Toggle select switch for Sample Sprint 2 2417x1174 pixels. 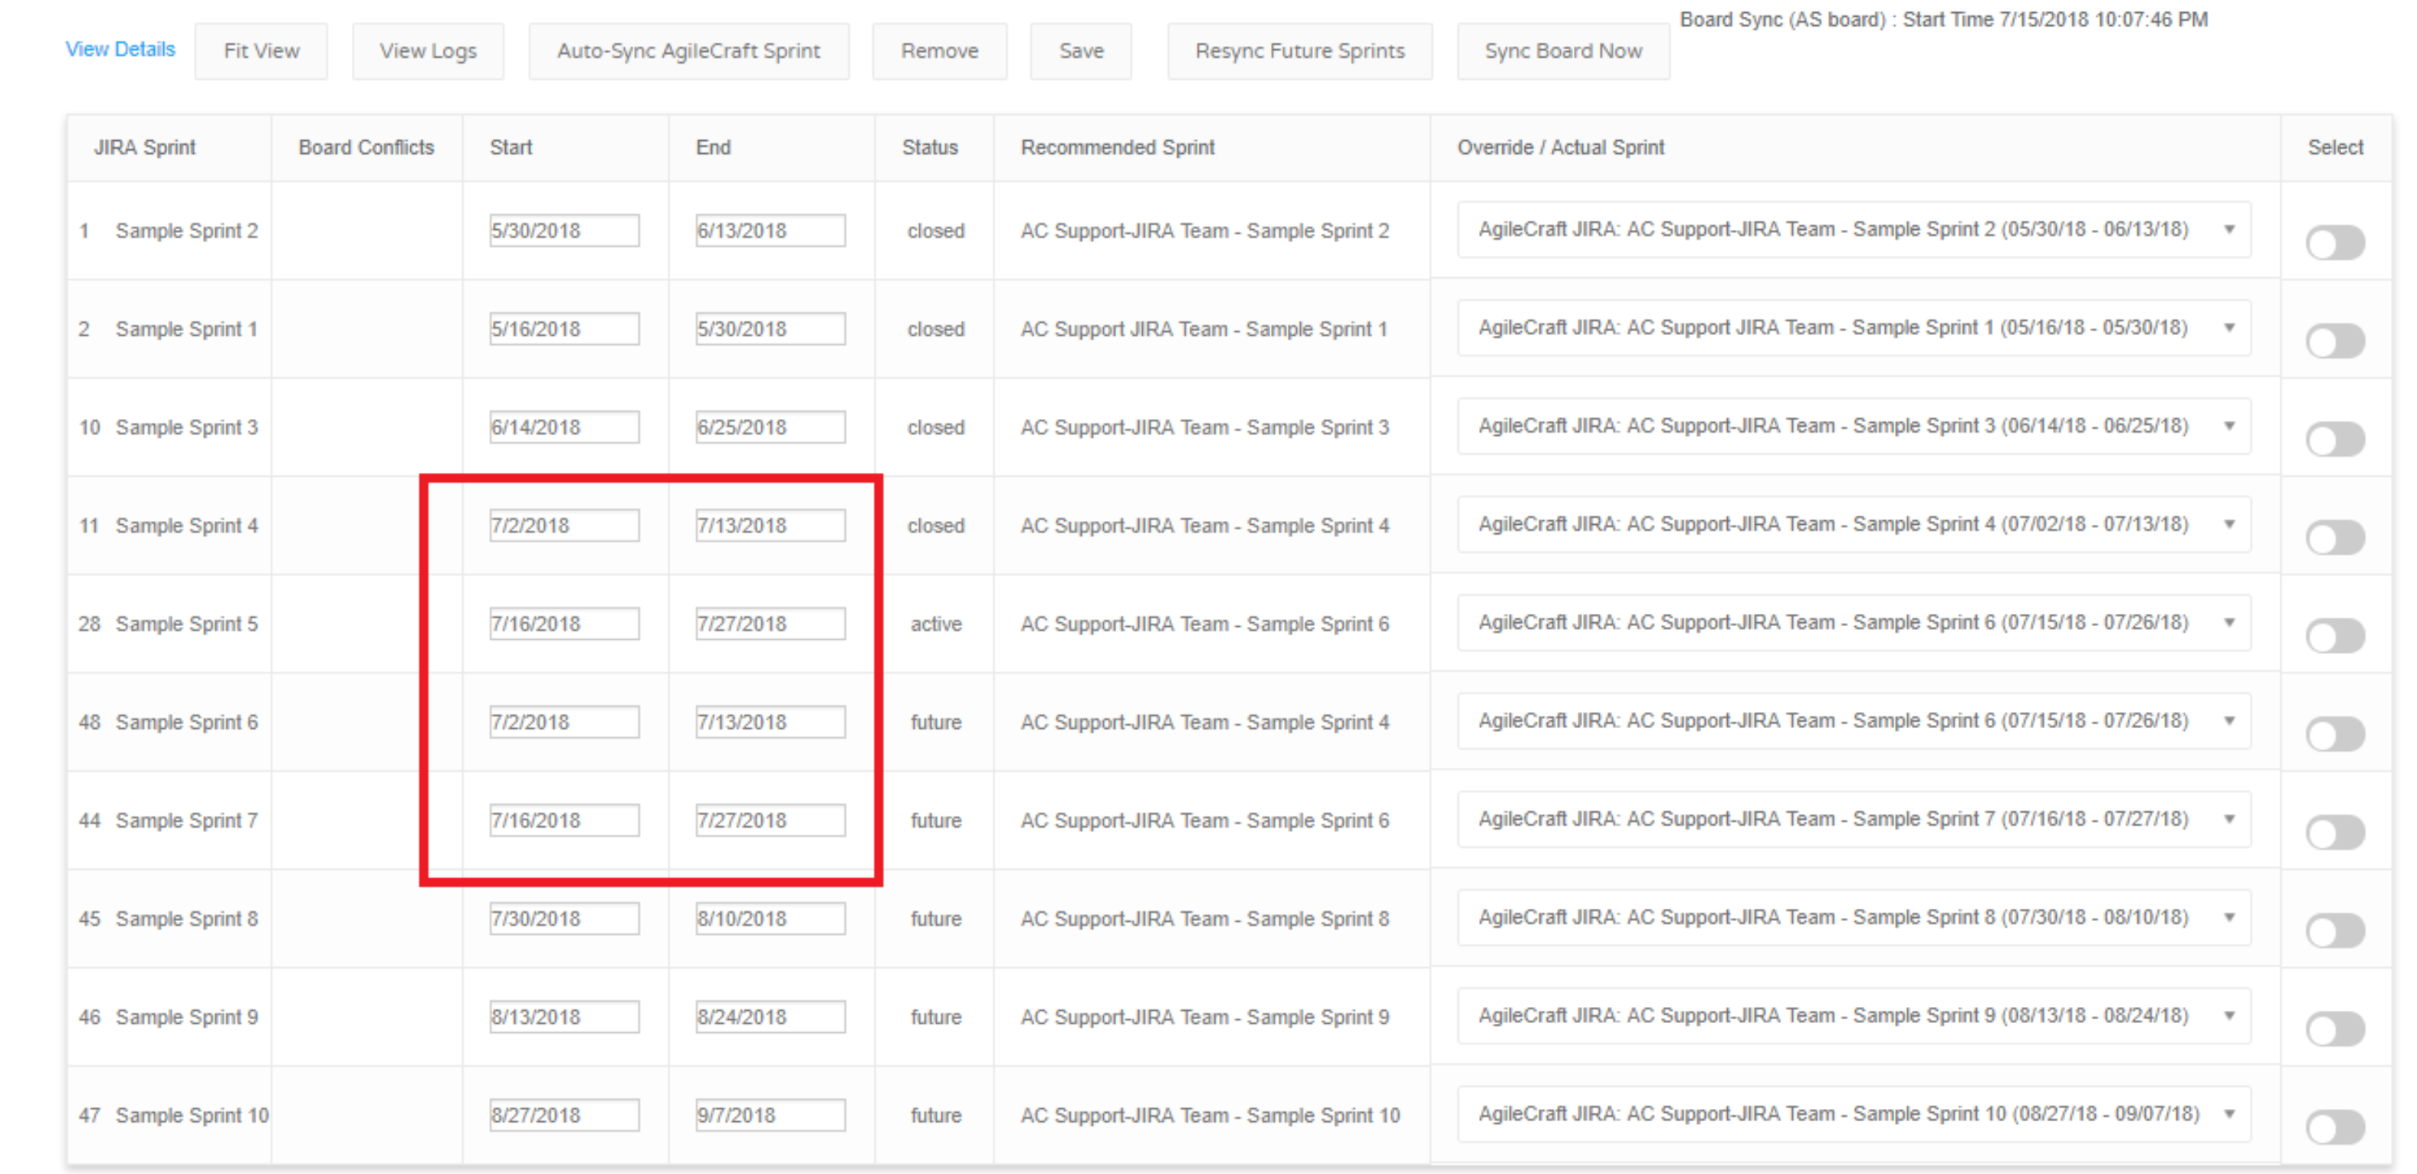click(2336, 243)
